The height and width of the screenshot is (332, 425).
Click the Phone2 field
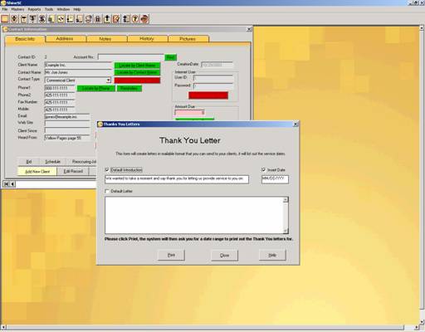point(60,95)
